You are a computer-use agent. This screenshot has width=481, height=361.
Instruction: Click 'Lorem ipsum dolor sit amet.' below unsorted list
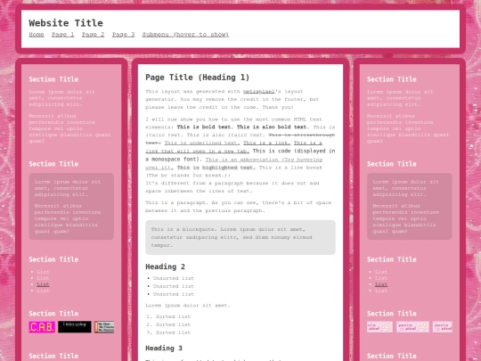pyautogui.click(x=188, y=306)
